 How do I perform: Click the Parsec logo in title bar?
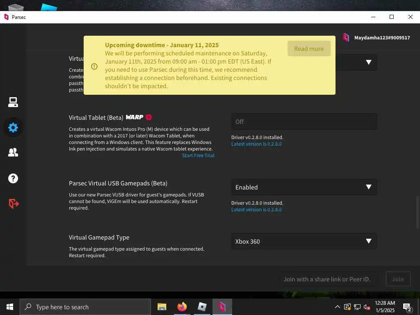7,17
